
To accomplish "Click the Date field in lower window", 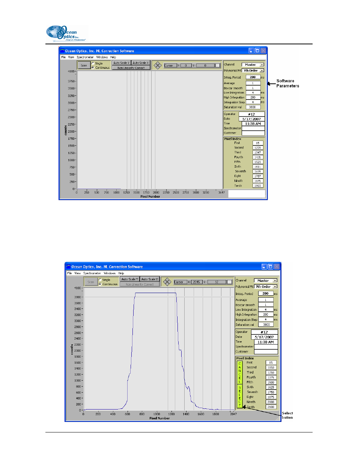I will click(x=264, y=337).
